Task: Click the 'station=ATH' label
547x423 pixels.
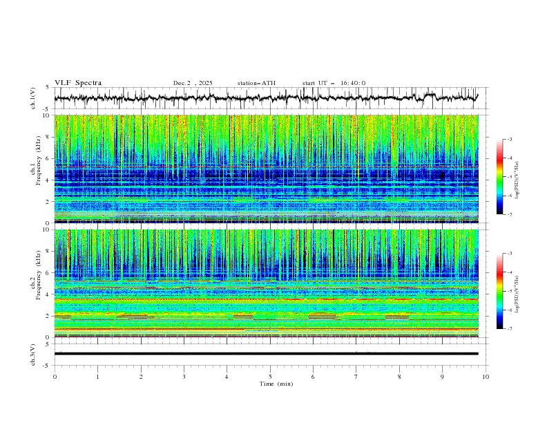Action: (x=256, y=83)
